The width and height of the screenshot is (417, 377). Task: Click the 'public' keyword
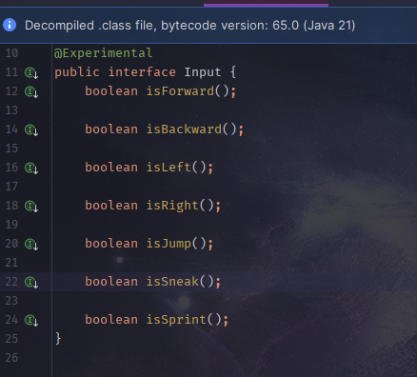click(77, 72)
